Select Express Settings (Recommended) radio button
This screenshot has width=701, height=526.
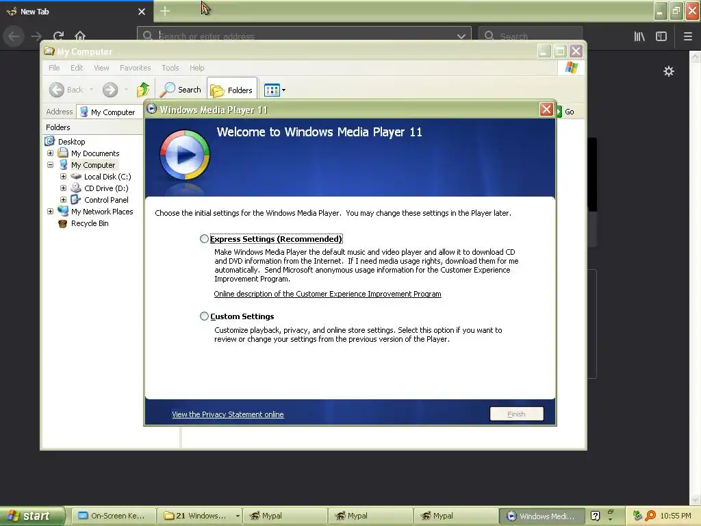point(204,239)
